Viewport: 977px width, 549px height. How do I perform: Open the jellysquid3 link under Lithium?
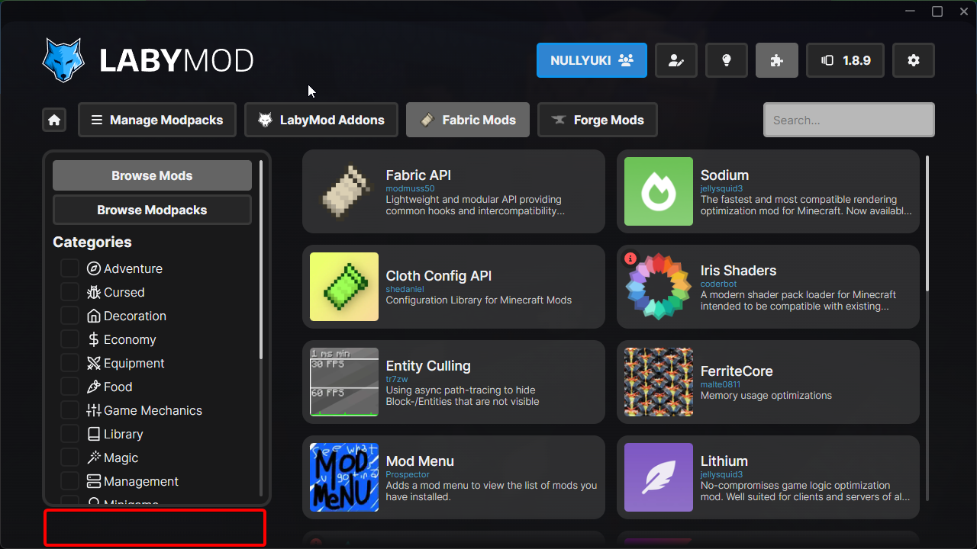[x=721, y=474]
